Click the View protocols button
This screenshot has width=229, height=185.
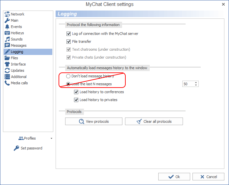(94, 121)
